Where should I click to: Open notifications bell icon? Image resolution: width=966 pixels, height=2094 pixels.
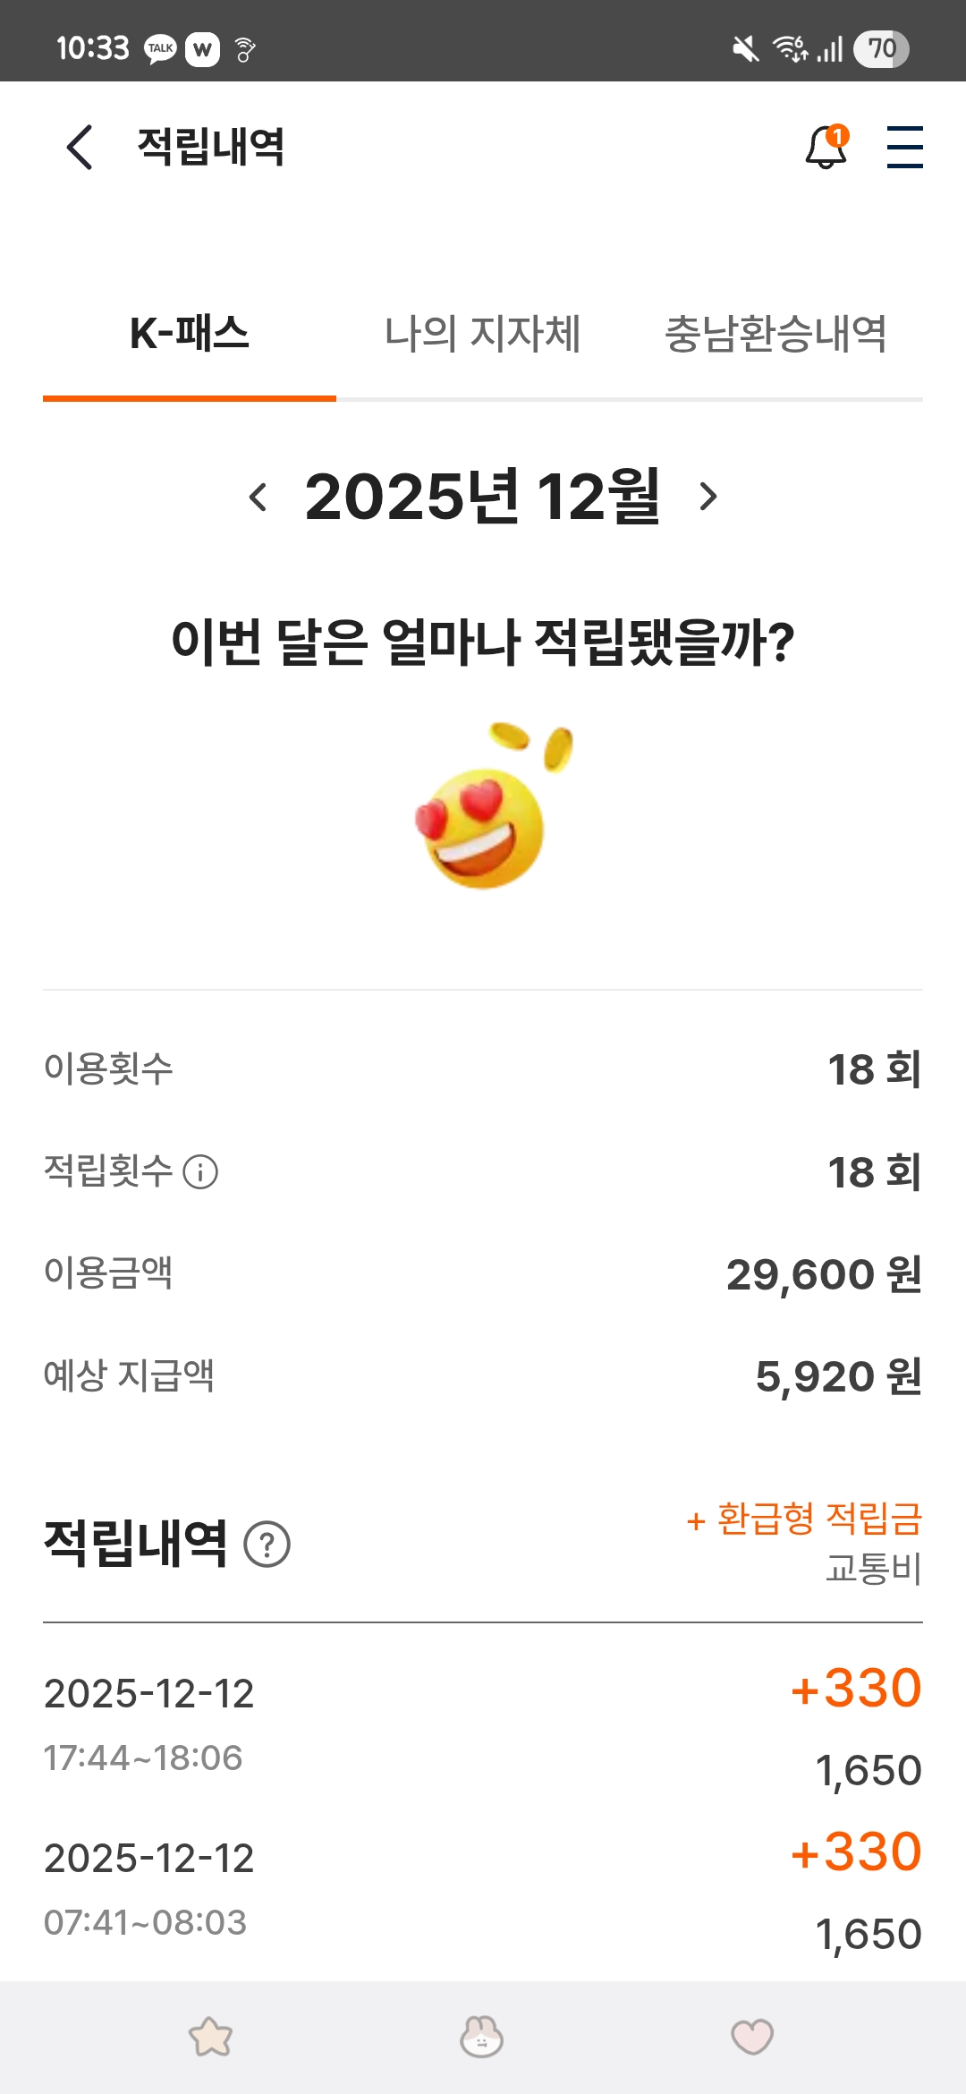tap(826, 148)
